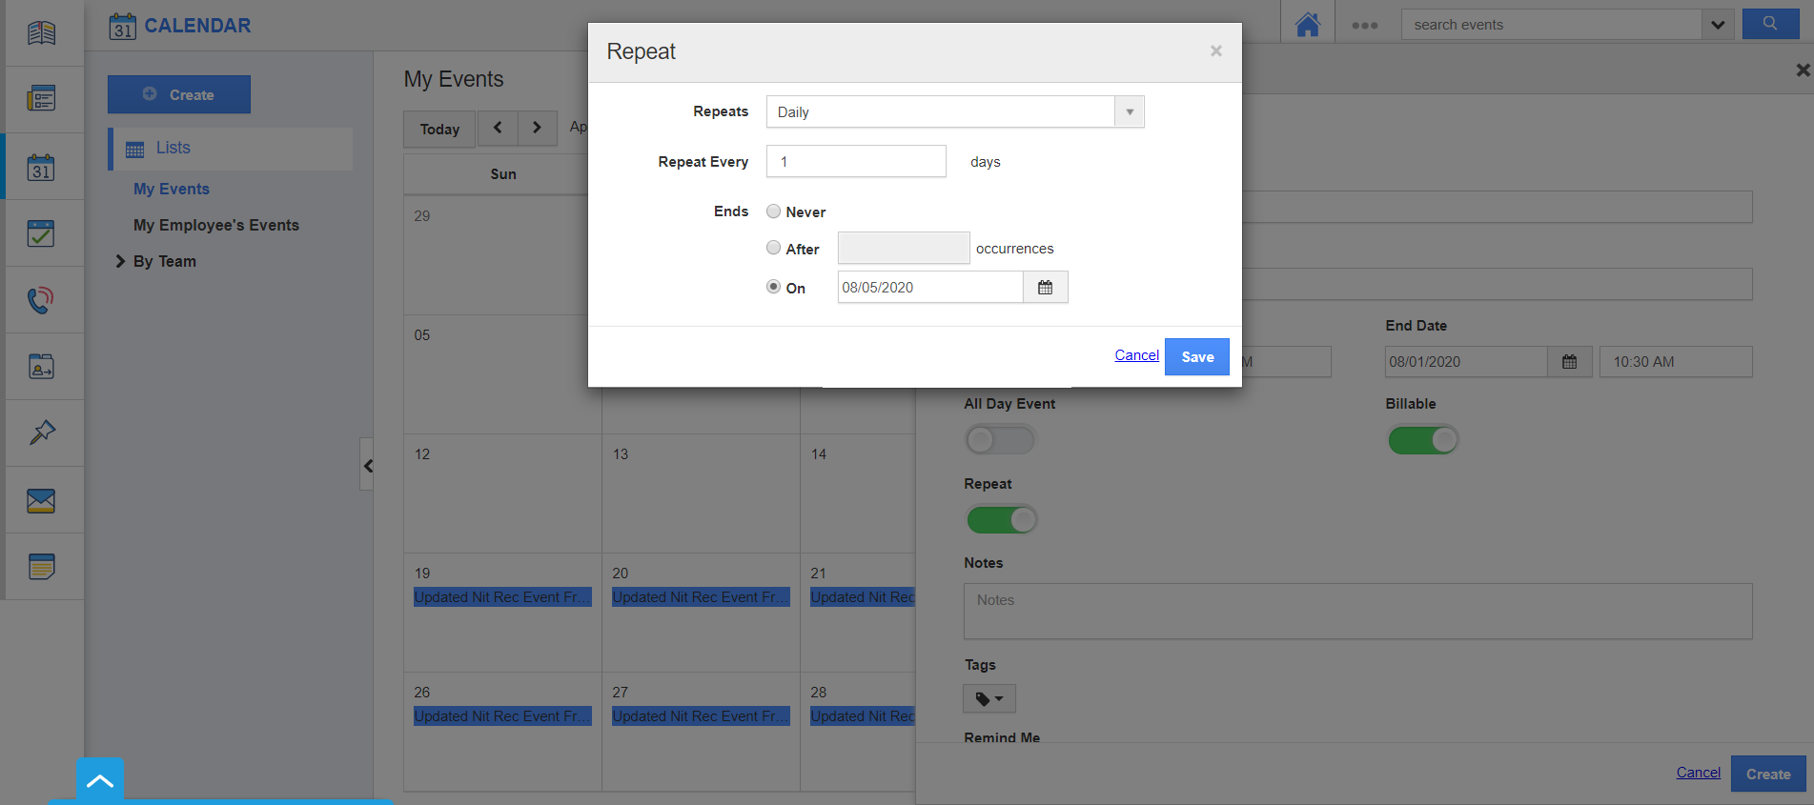
Task: Save the repeat settings
Action: tap(1196, 357)
